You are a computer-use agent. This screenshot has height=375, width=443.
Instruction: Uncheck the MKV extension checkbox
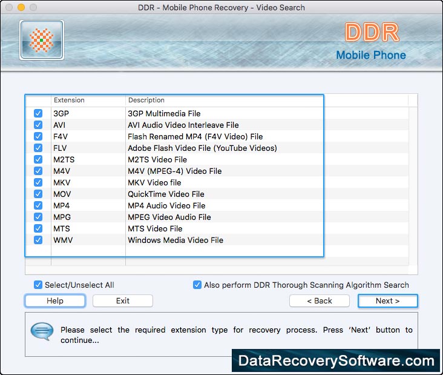(x=38, y=182)
